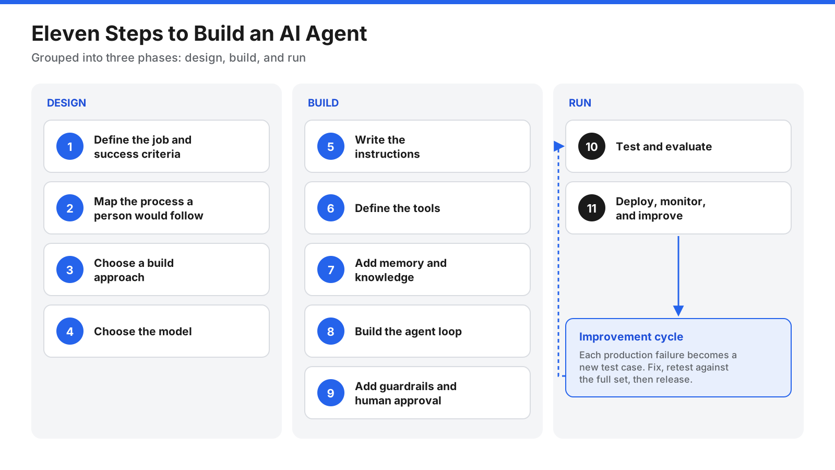Click the "Build the agent loop" label

pyautogui.click(x=408, y=332)
